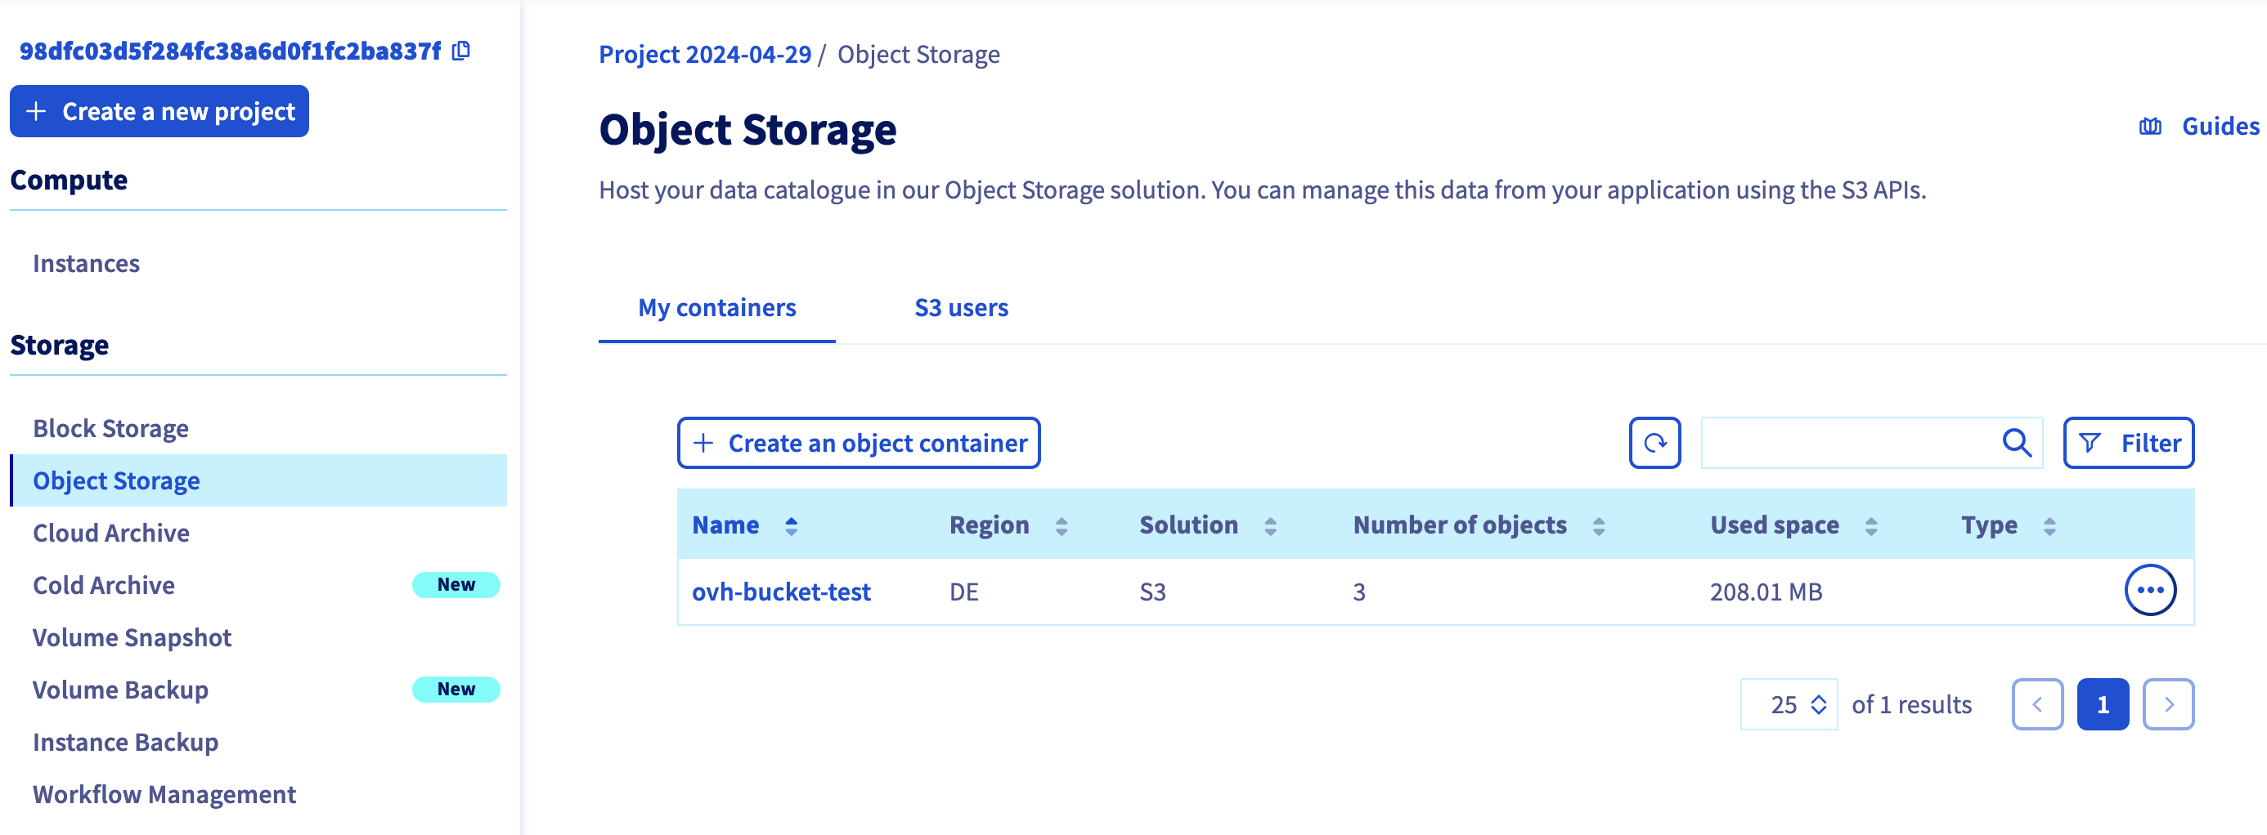This screenshot has height=835, width=2267.
Task: Open the 25 results-per-page selector
Action: [1789, 704]
